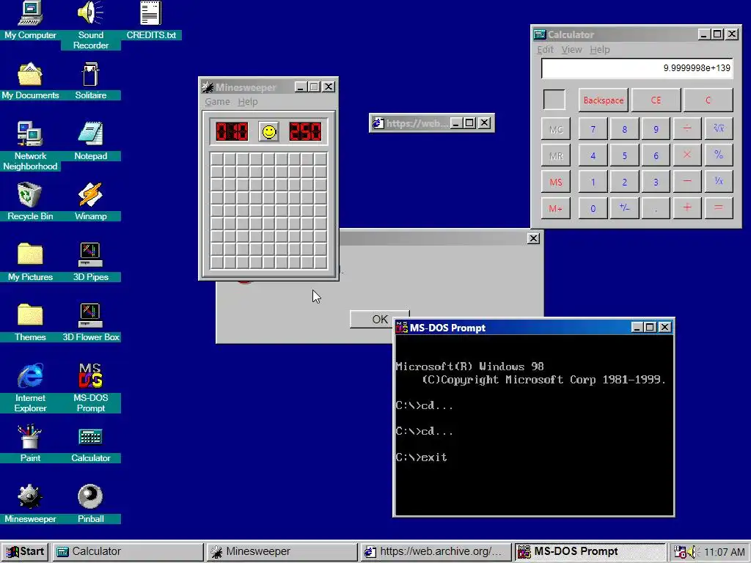Select the Notepad desktop icon
Screen dimensions: 751x563
pyautogui.click(x=90, y=141)
